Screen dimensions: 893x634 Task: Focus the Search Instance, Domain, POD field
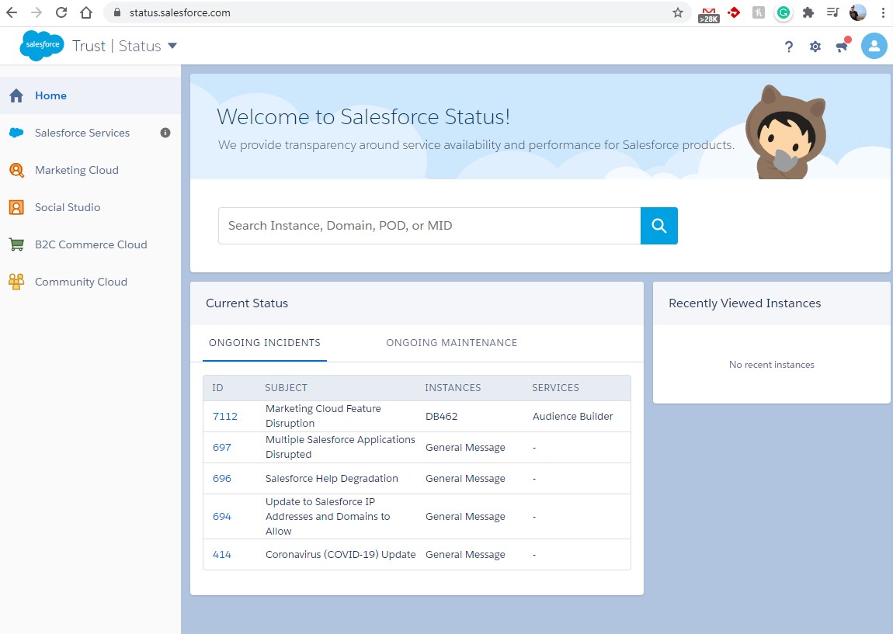429,226
